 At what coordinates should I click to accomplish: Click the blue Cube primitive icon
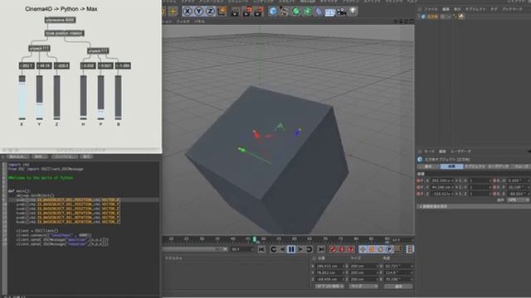273,12
